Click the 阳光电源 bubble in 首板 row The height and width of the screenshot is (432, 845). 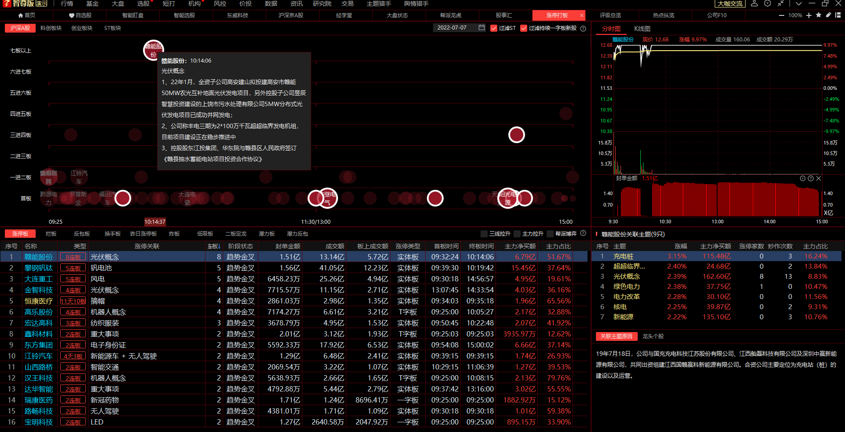[508, 198]
